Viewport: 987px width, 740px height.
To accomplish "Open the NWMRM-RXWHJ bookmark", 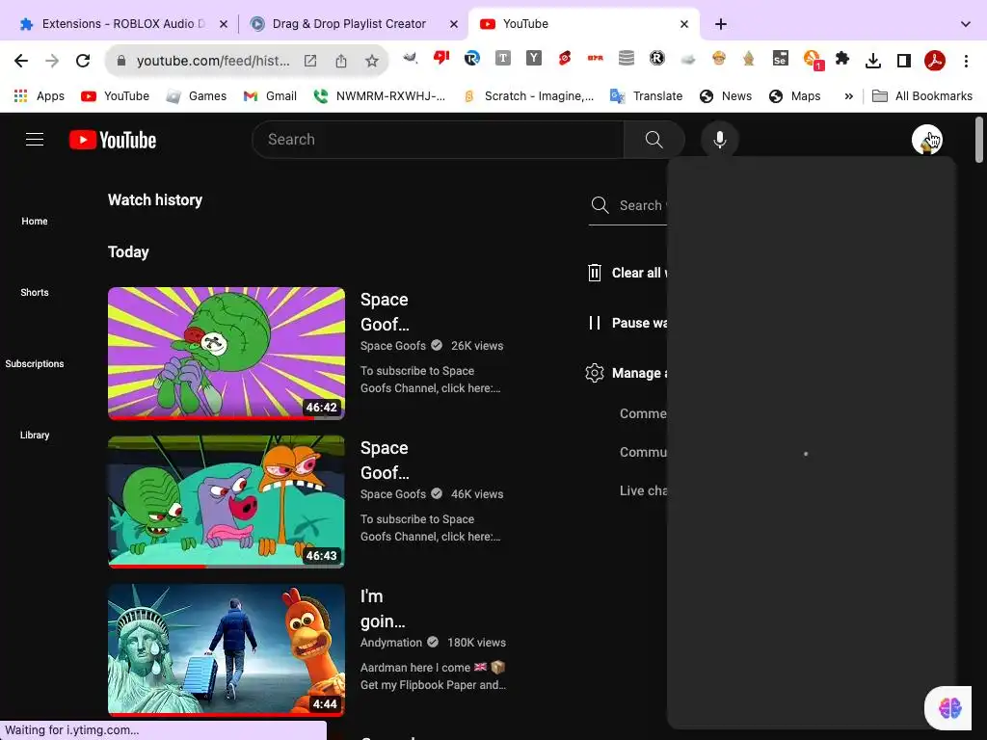I will [380, 96].
